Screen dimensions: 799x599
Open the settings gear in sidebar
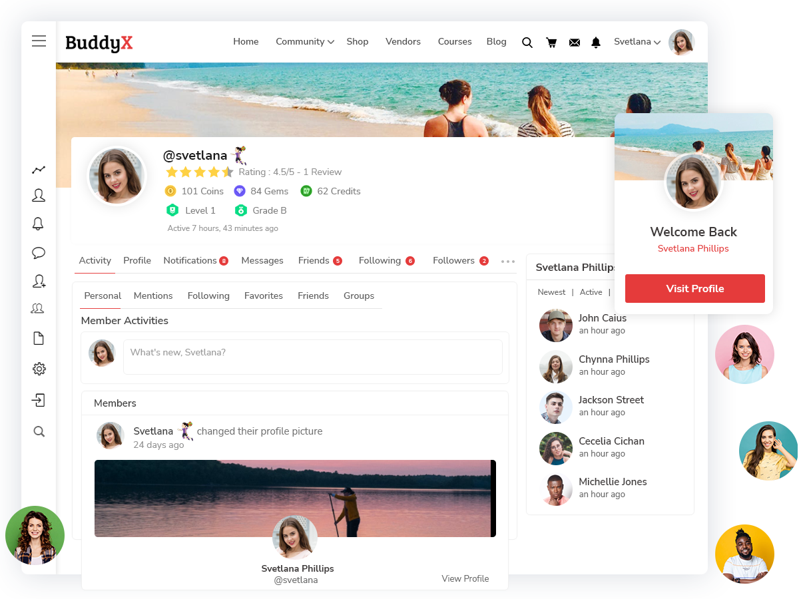point(39,369)
